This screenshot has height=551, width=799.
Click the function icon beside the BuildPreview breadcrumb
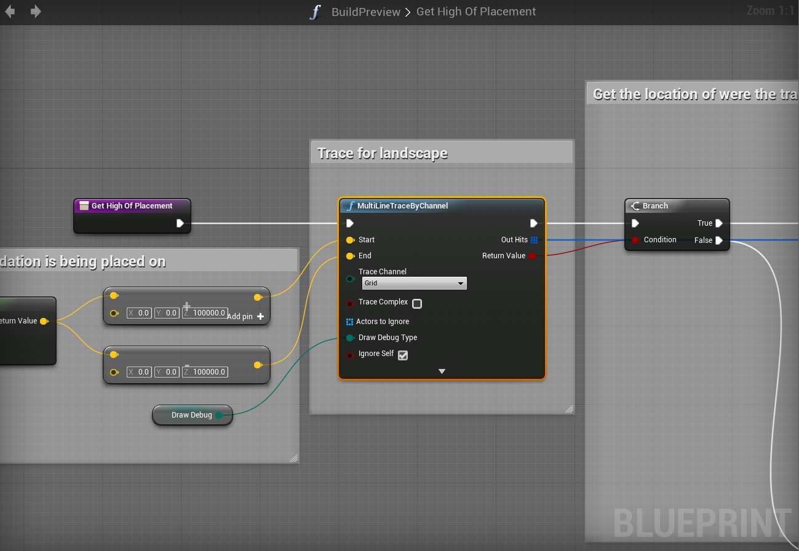[x=316, y=12]
